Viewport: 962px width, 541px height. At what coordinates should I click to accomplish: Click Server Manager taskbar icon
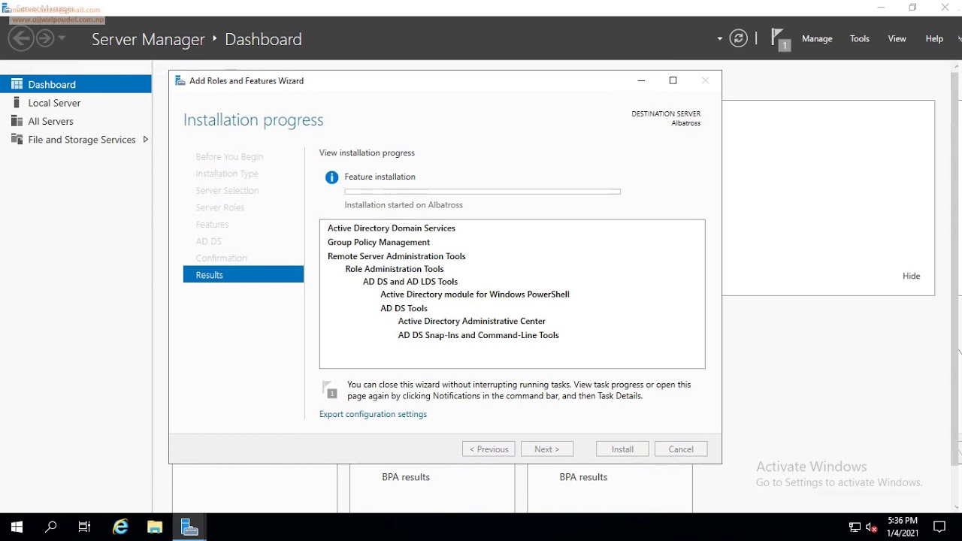(189, 527)
